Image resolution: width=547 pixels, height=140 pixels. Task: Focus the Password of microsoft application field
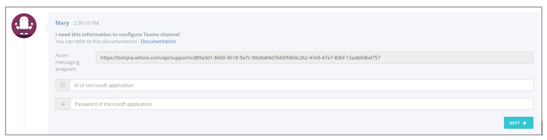click(x=302, y=104)
